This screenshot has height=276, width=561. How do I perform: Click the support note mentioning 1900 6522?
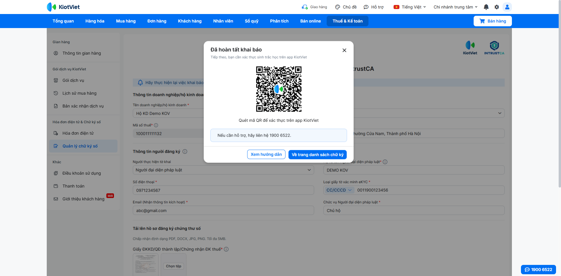[x=279, y=135]
